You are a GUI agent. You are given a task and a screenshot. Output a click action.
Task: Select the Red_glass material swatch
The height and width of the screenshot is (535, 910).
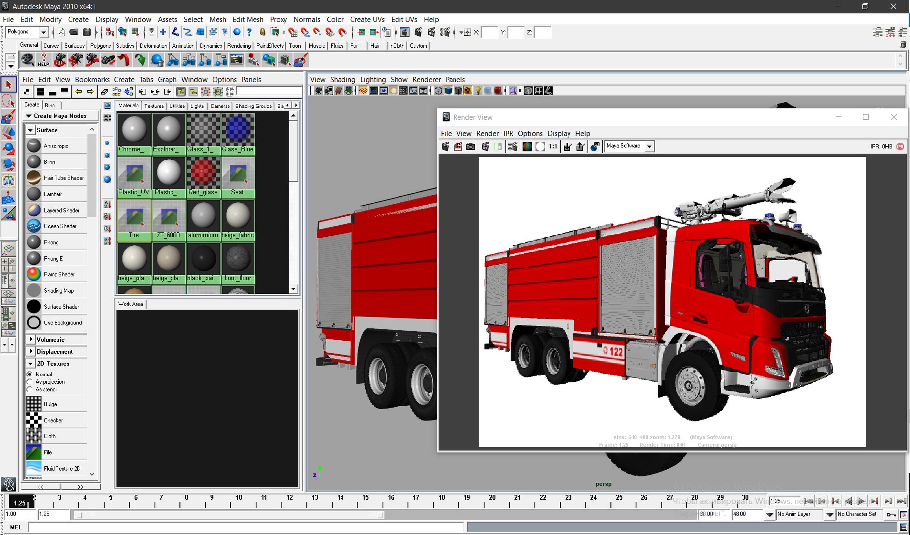tap(203, 177)
